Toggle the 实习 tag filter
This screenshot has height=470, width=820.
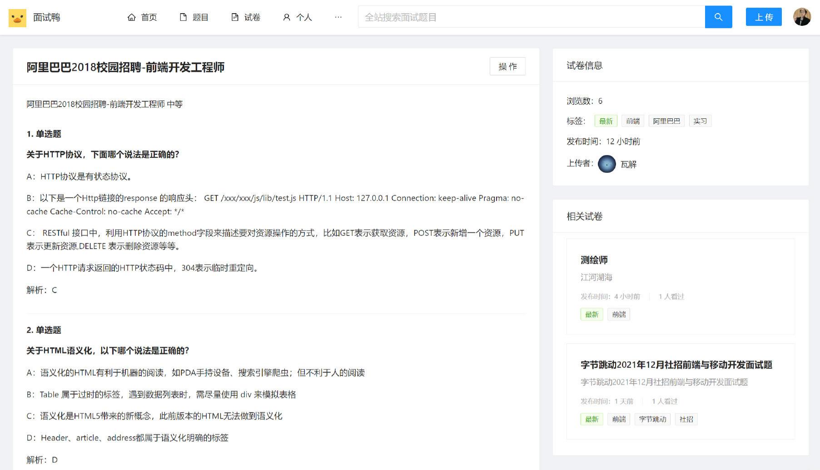coord(700,120)
